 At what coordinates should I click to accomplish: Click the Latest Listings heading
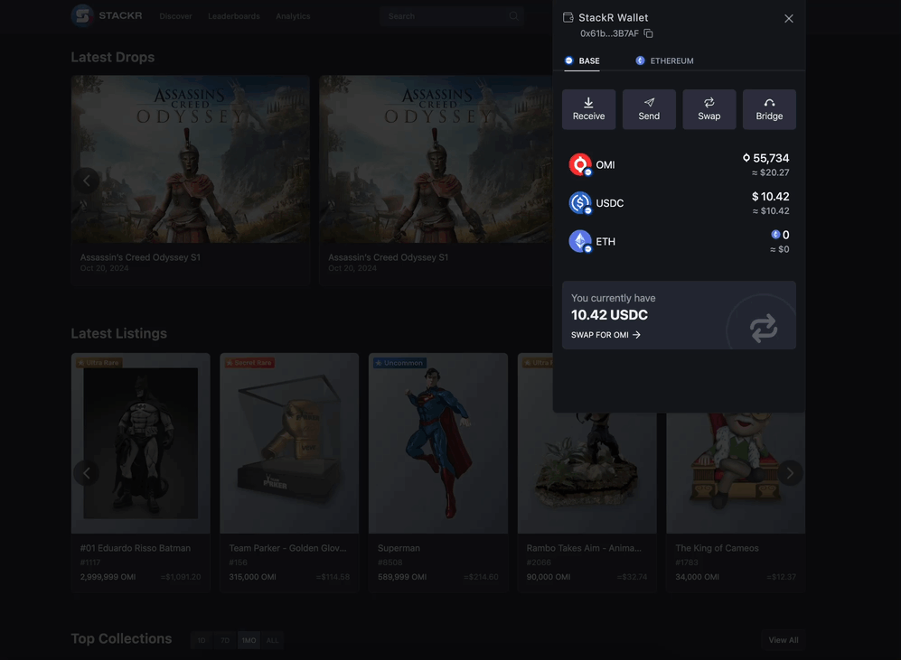pos(119,333)
